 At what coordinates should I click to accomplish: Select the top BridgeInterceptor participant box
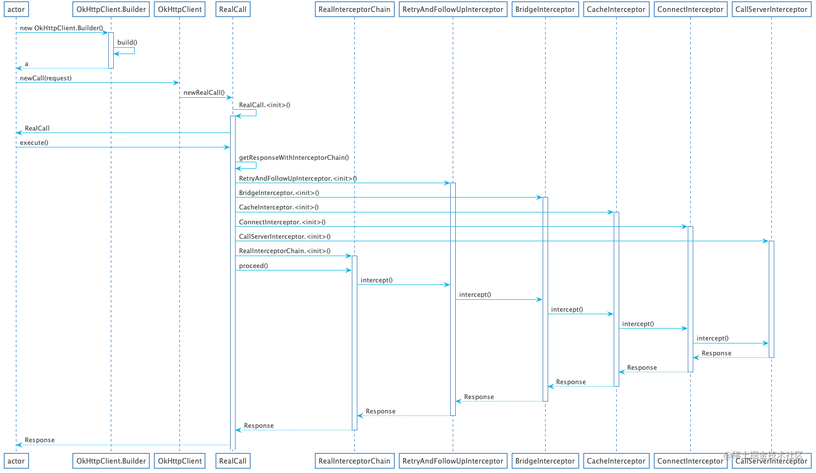545,9
